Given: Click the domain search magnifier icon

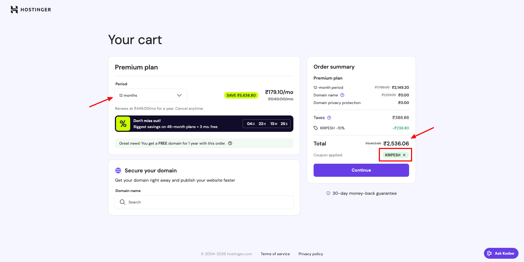Looking at the screenshot, I should point(123,202).
